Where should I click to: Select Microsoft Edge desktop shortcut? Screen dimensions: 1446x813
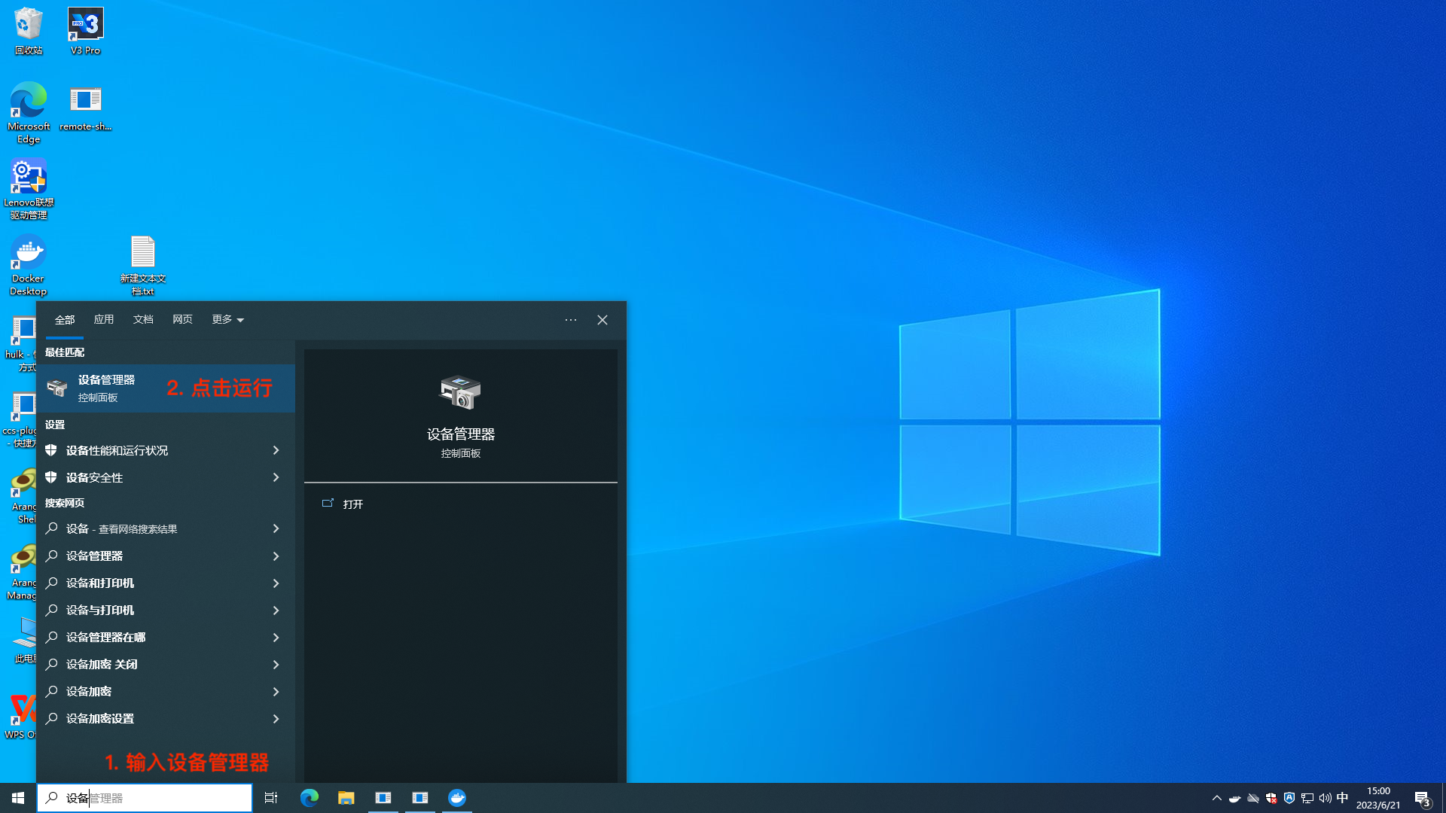[29, 113]
